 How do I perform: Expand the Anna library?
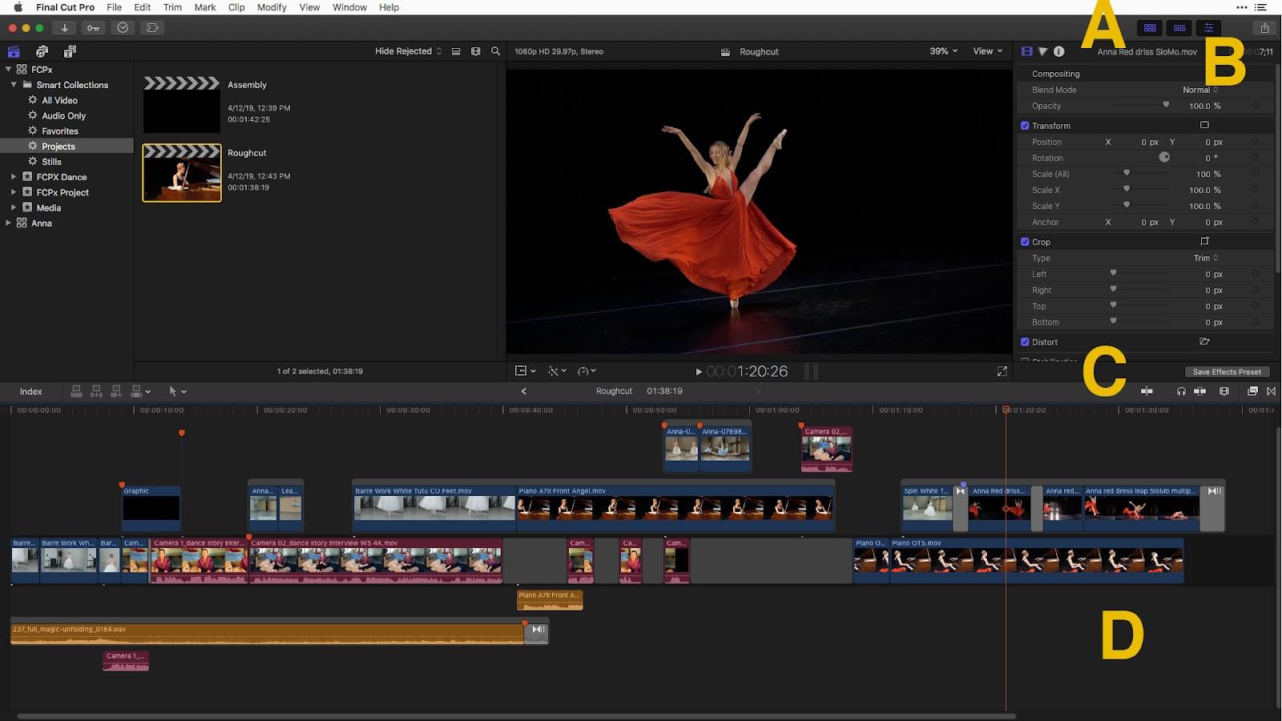[x=8, y=223]
